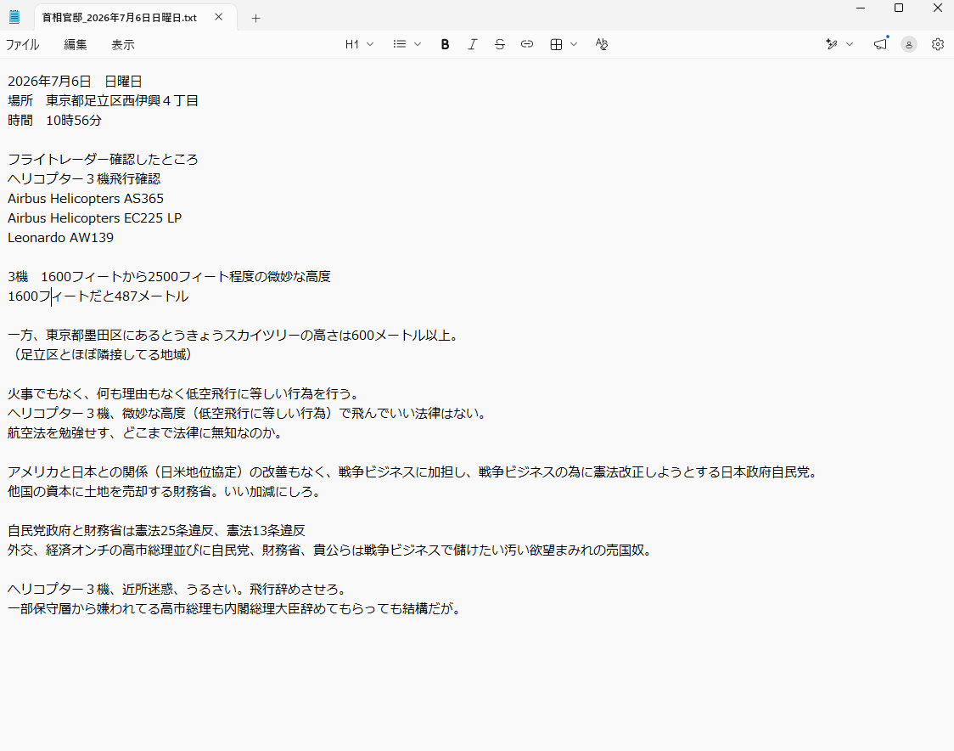Minimize the Notepad window
This screenshot has width=954, height=751.
pos(861,8)
